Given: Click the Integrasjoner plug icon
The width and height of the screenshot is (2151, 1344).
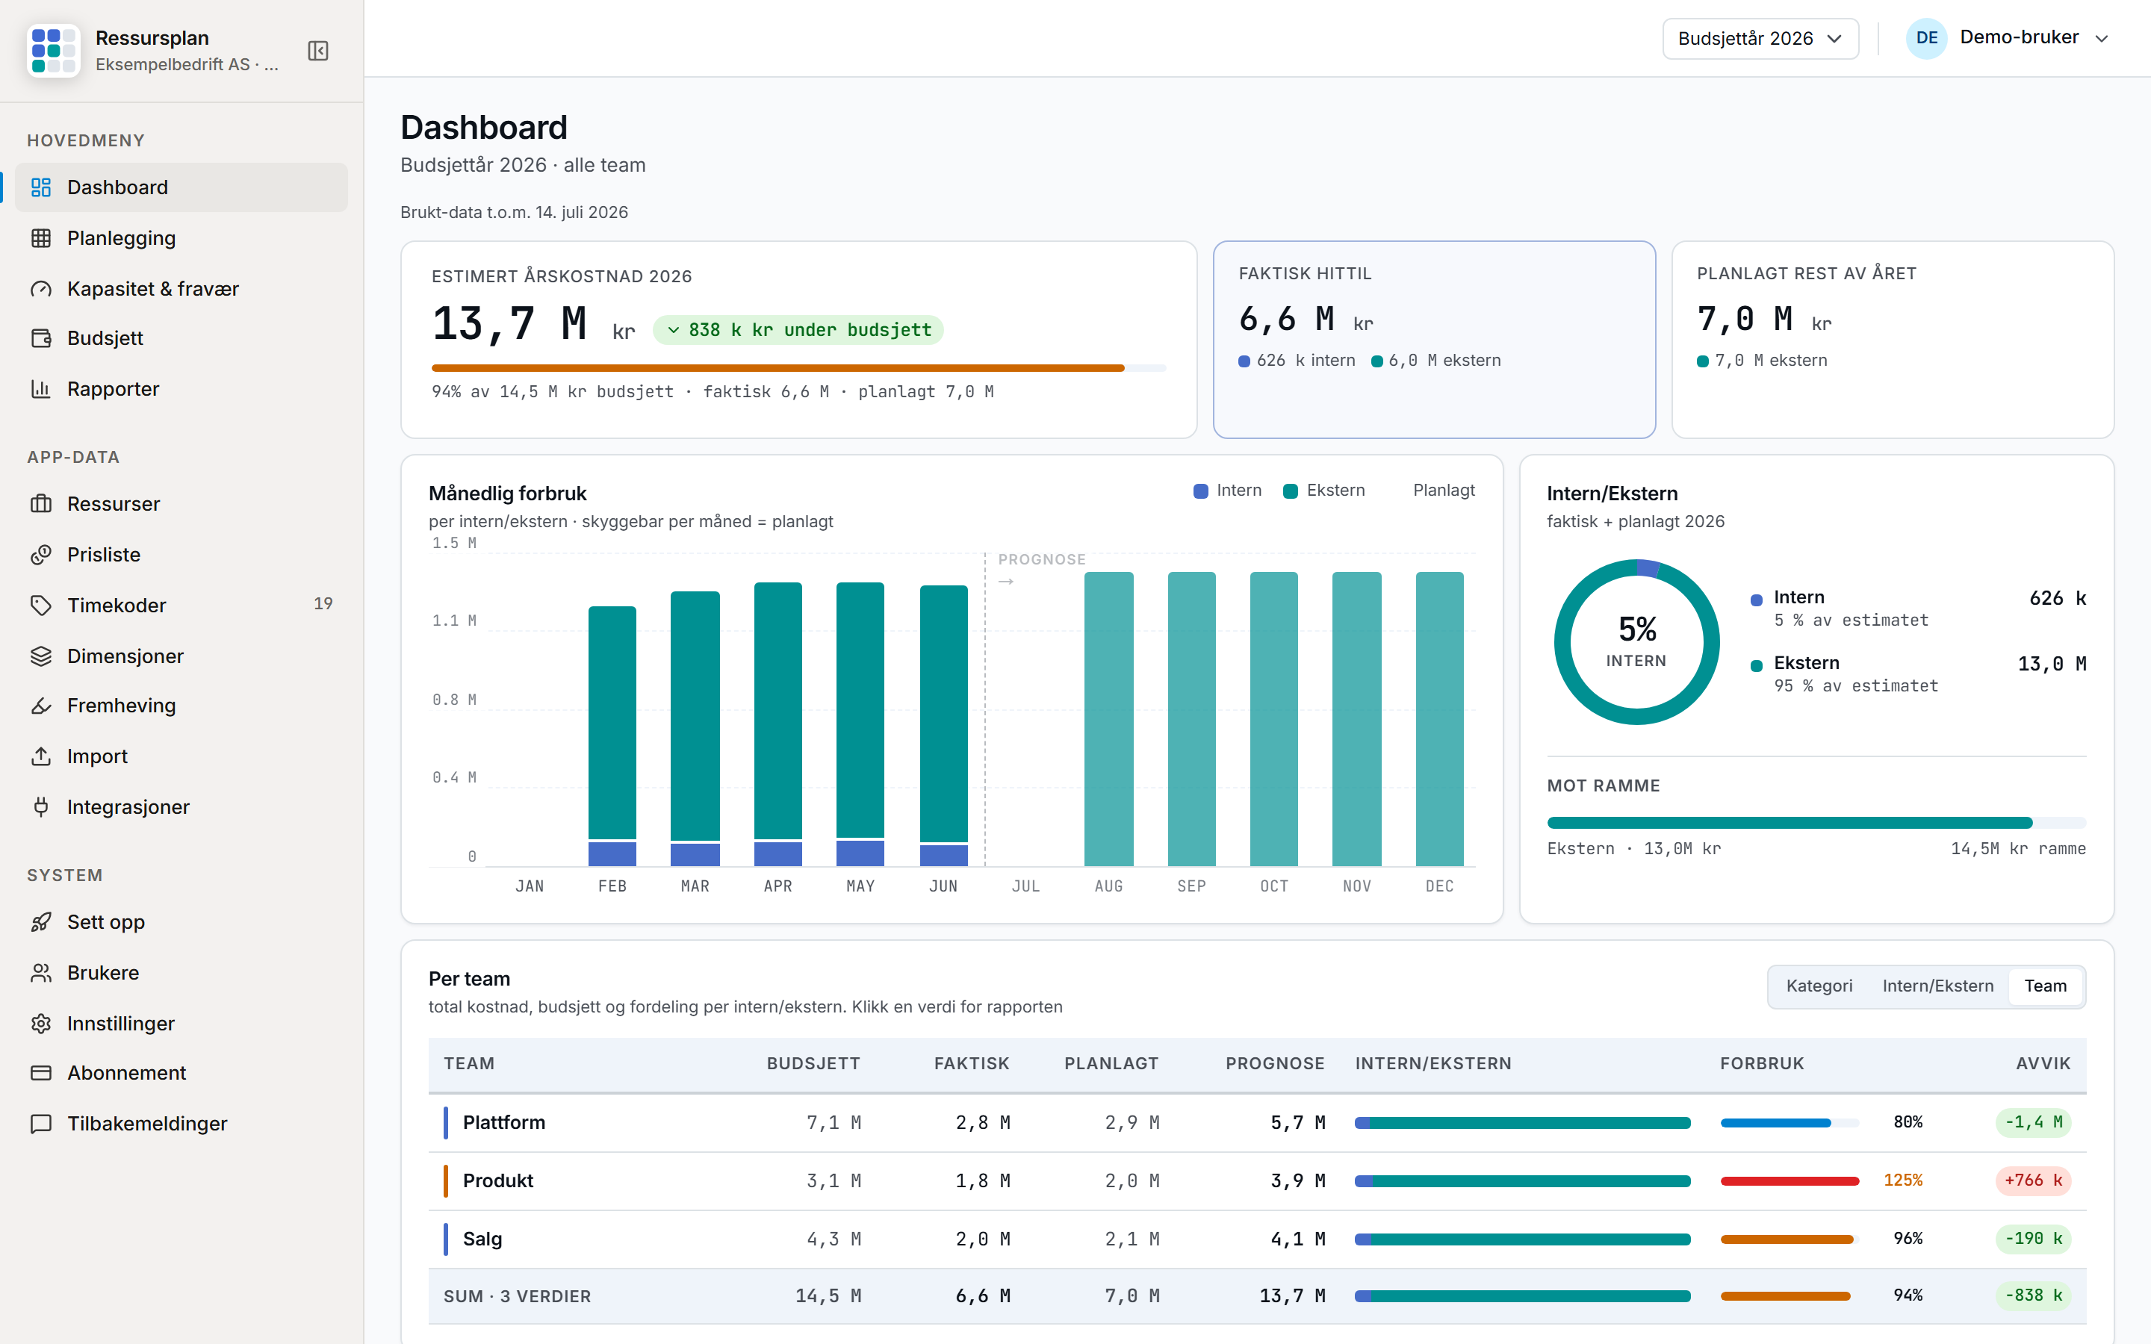Looking at the screenshot, I should pos(41,807).
